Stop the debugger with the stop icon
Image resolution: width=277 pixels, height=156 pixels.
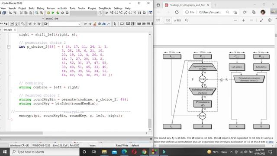[x=144, y=13]
